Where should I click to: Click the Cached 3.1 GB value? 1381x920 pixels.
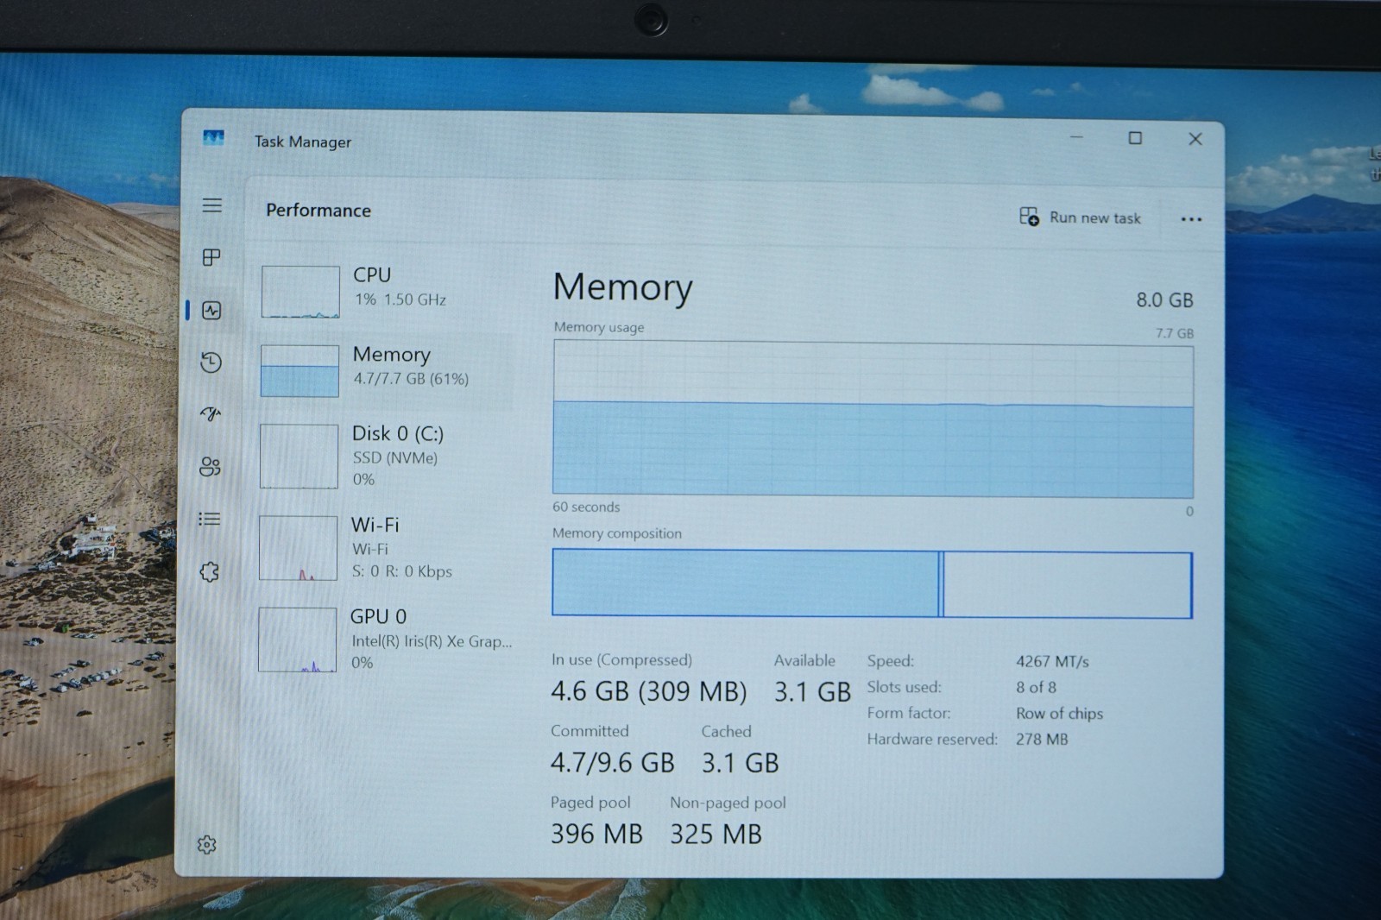[x=740, y=763]
